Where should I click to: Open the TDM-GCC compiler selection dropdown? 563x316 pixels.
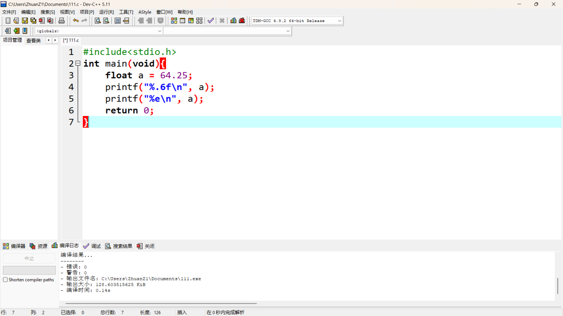339,21
